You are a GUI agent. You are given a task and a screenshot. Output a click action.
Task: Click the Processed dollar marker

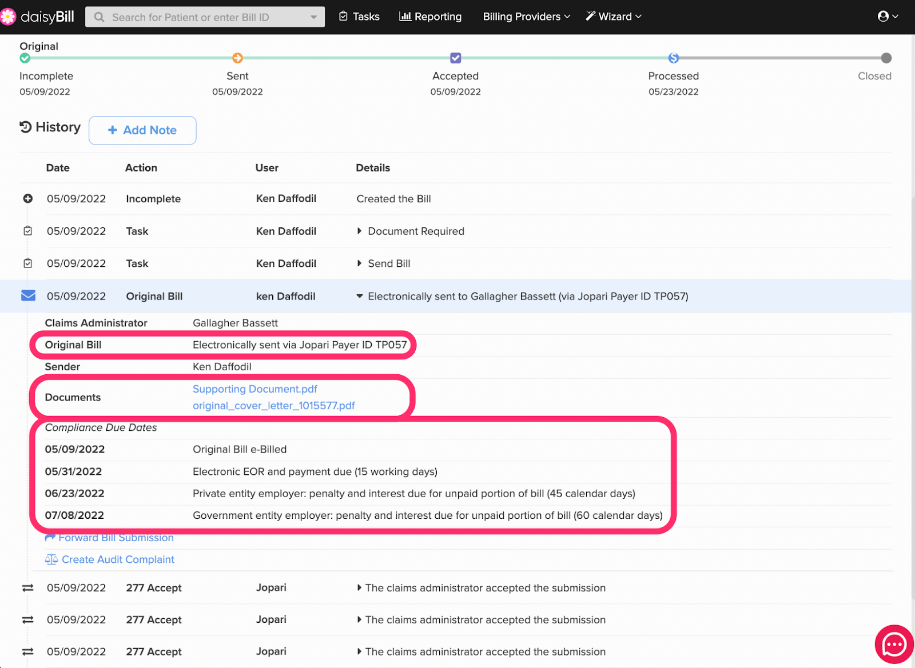pos(674,58)
